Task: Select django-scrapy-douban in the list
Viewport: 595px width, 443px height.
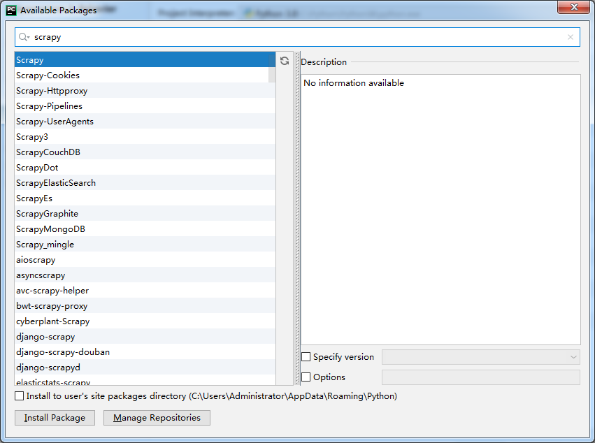Action: [x=145, y=352]
